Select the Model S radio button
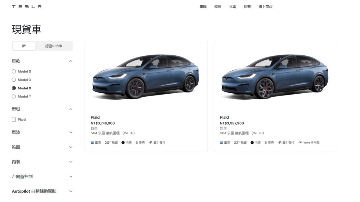 click(14, 72)
